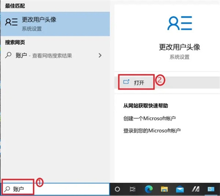Click the large blue account icon in preview

point(180,23)
